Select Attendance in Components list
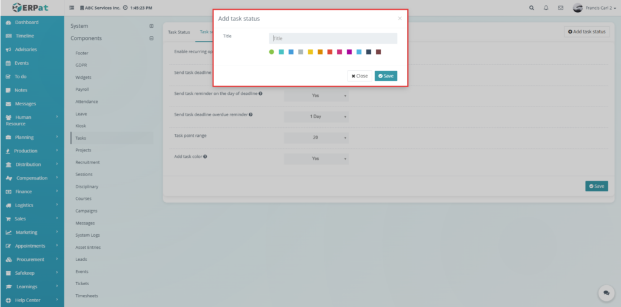Screen dimensions: 621x307 click(86, 102)
